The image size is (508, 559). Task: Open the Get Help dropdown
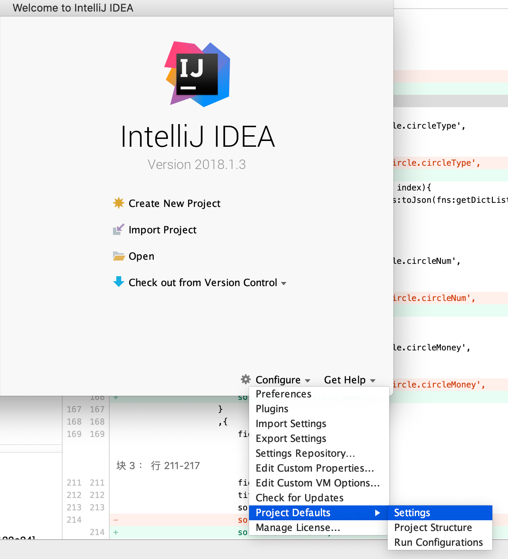click(350, 380)
